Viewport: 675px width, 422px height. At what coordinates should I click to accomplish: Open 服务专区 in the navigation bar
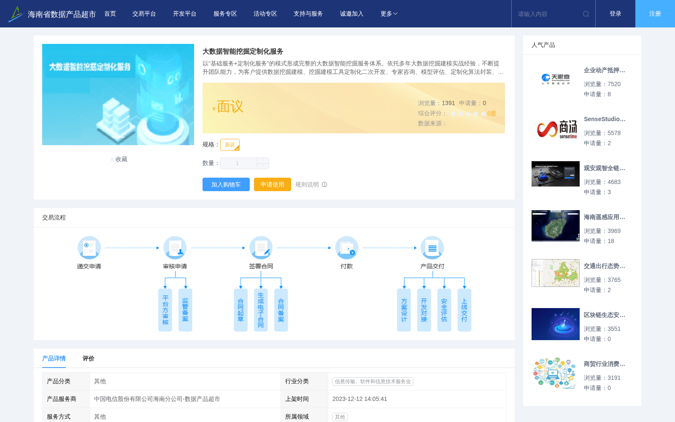pos(225,14)
